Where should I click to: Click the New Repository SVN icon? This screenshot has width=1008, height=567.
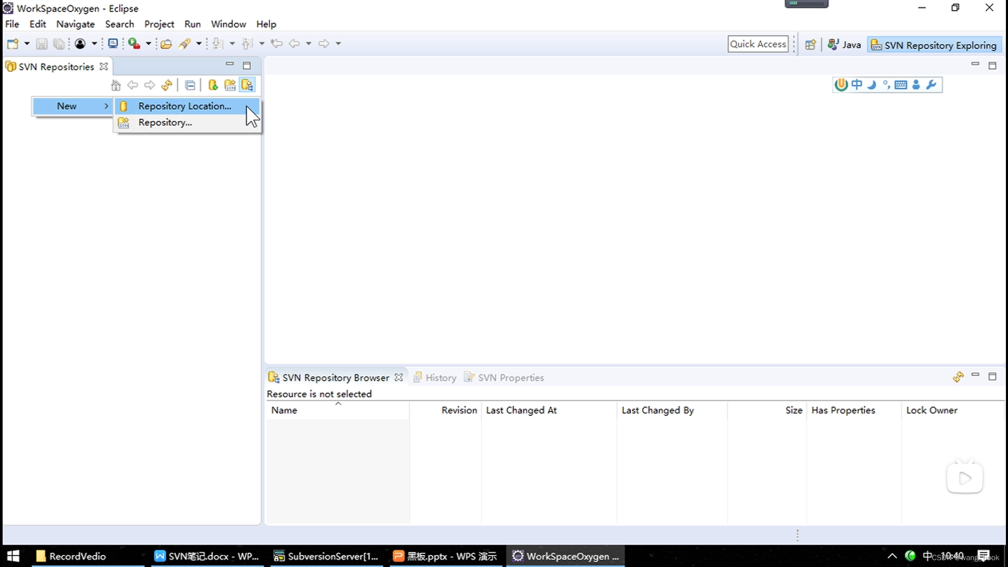[x=230, y=85]
